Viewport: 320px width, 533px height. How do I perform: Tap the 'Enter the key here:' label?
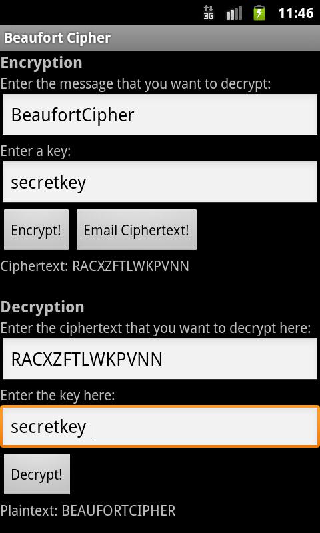(57, 396)
